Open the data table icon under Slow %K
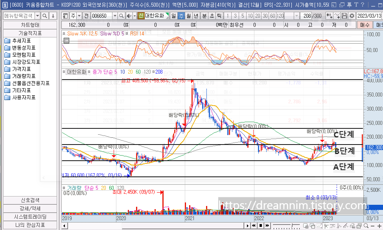 (x=66, y=41)
